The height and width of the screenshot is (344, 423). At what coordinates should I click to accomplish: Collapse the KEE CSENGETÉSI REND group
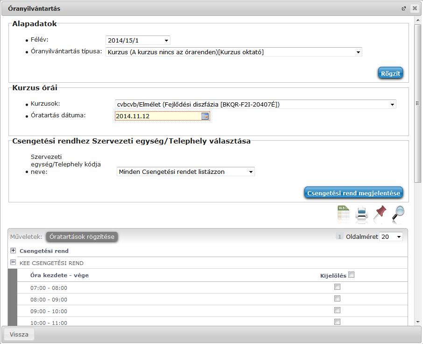[13, 262]
